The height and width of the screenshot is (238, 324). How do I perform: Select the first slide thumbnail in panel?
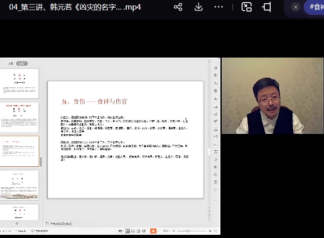tap(19, 83)
